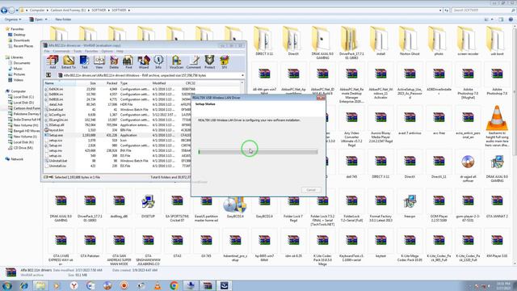The image size is (517, 291).
Task: Sort WinRAR list by Type column header
Action: pos(134,83)
